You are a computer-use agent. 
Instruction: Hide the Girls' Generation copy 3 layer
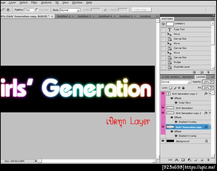click(x=163, y=113)
